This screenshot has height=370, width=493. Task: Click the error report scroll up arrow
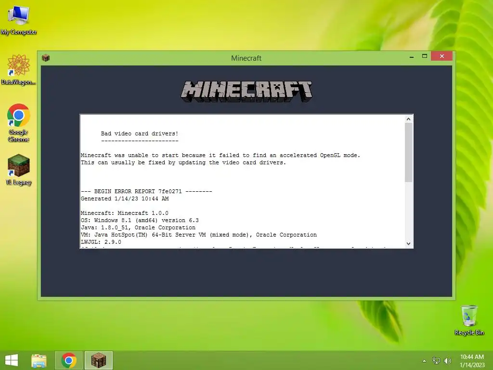408,119
